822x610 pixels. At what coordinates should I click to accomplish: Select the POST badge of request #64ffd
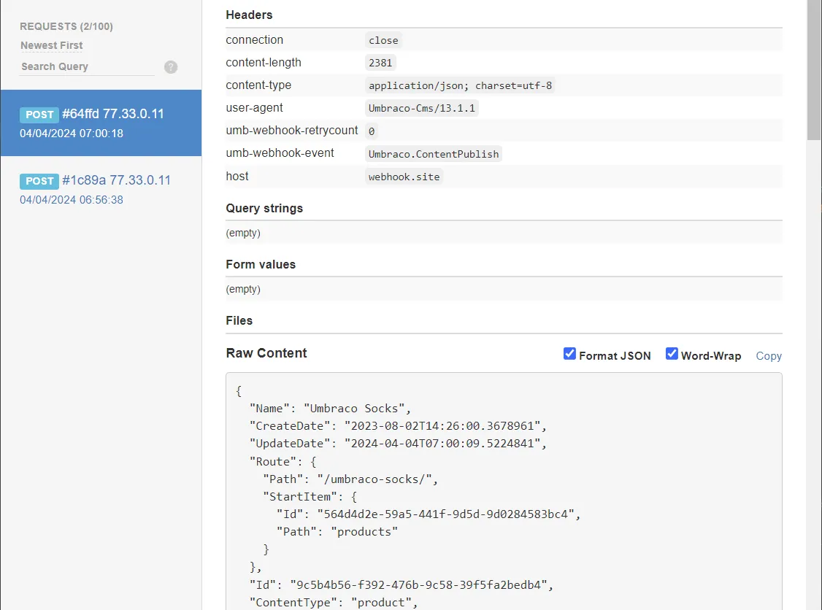[39, 115]
